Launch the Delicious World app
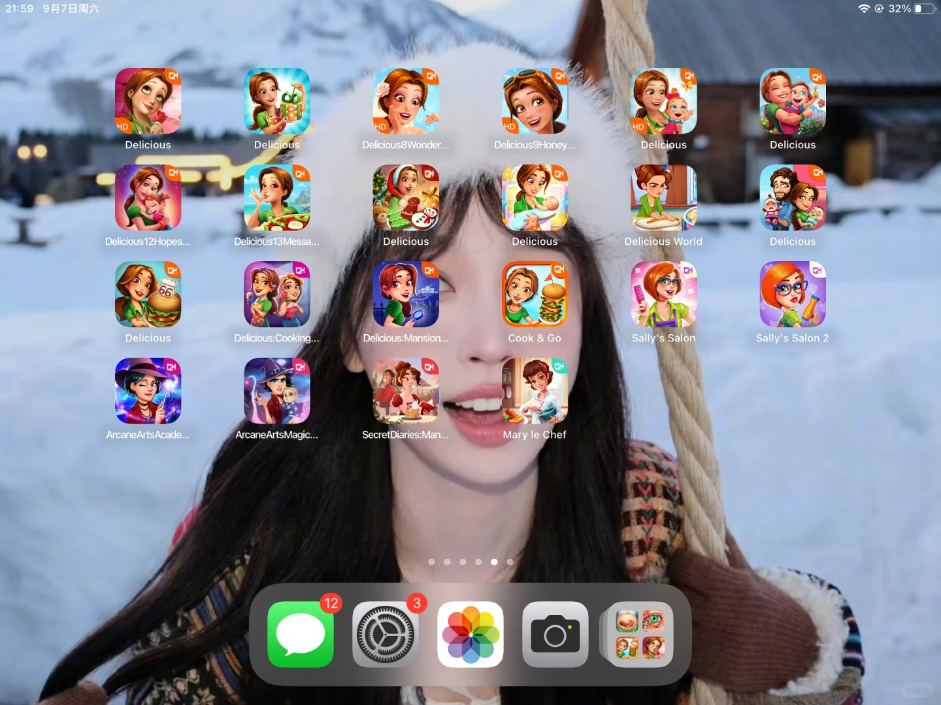 [x=664, y=198]
